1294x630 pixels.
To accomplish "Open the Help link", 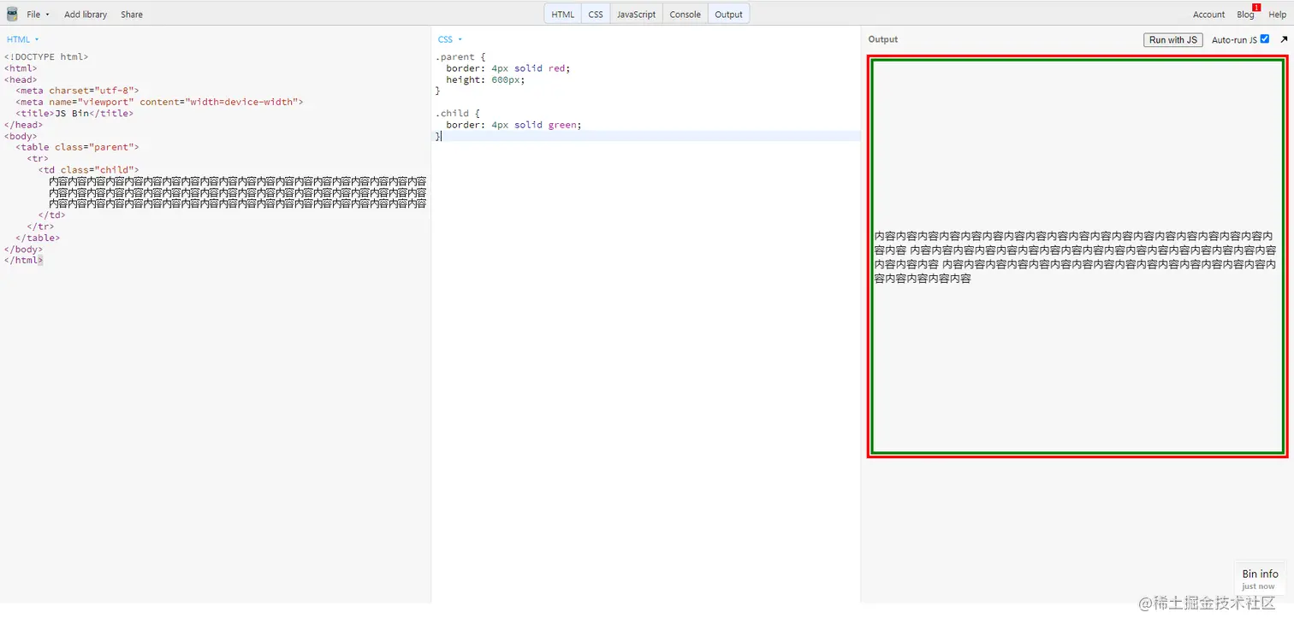I will 1277,15.
